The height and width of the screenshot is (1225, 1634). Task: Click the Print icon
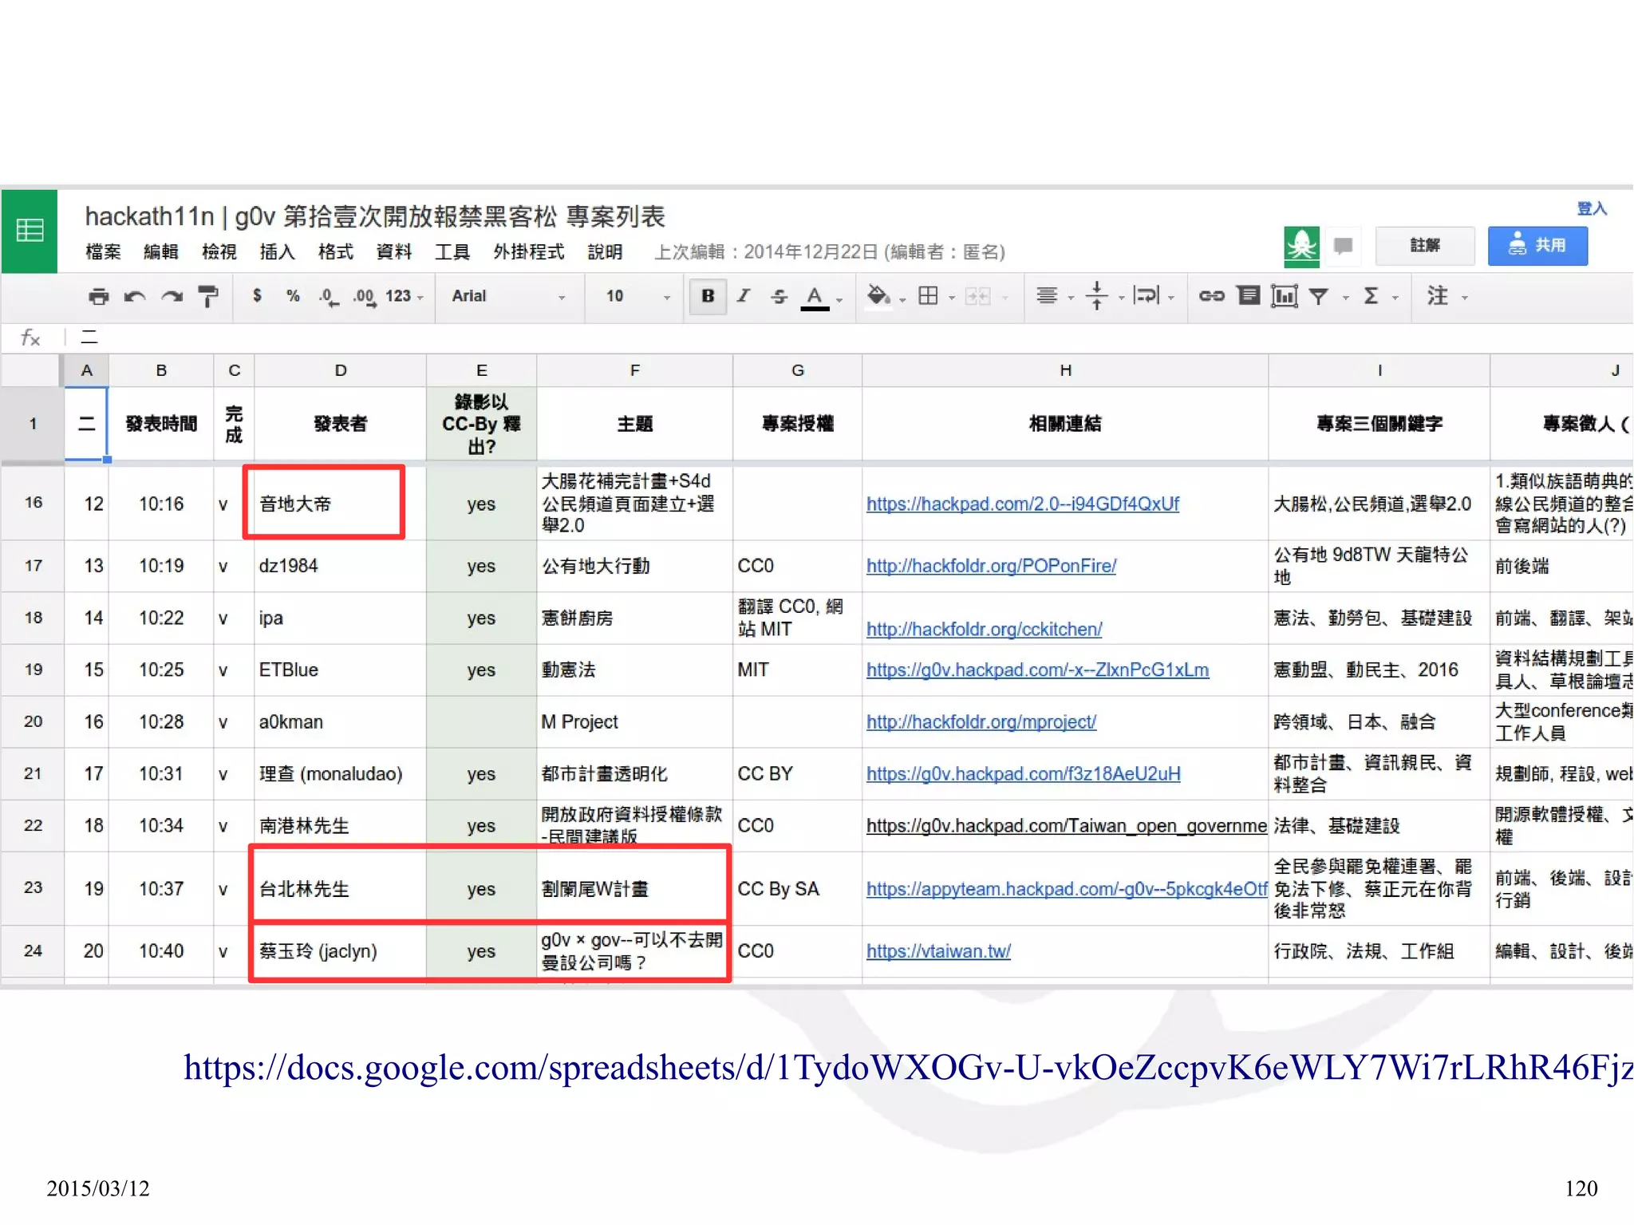click(98, 297)
